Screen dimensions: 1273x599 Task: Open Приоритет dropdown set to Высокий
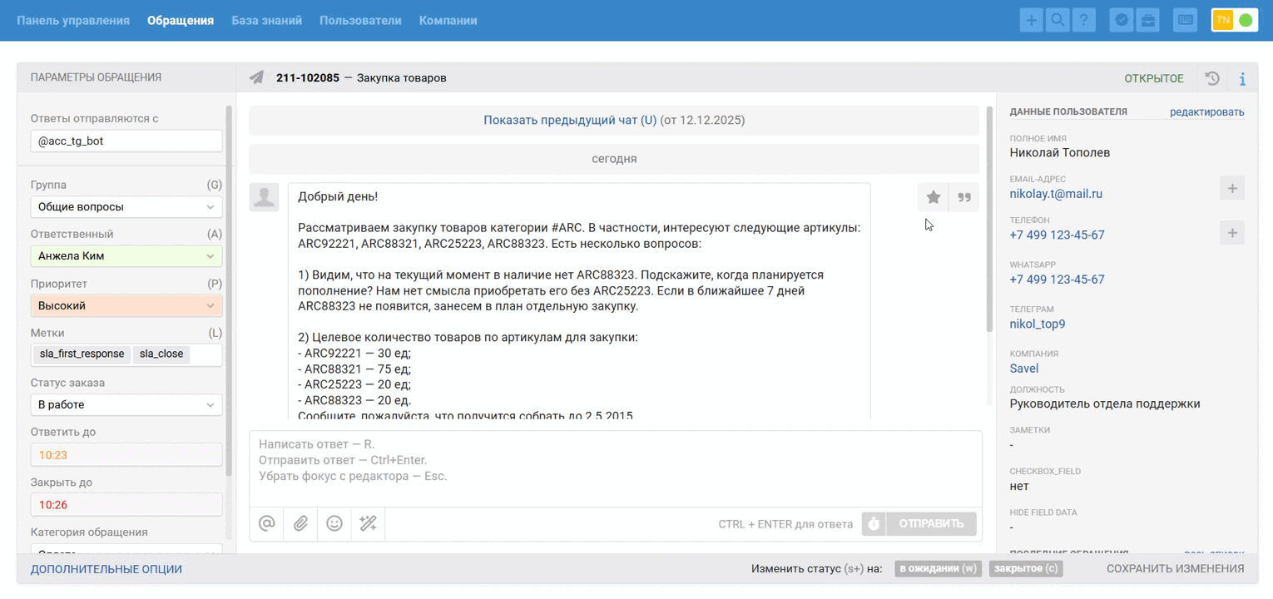[126, 305]
